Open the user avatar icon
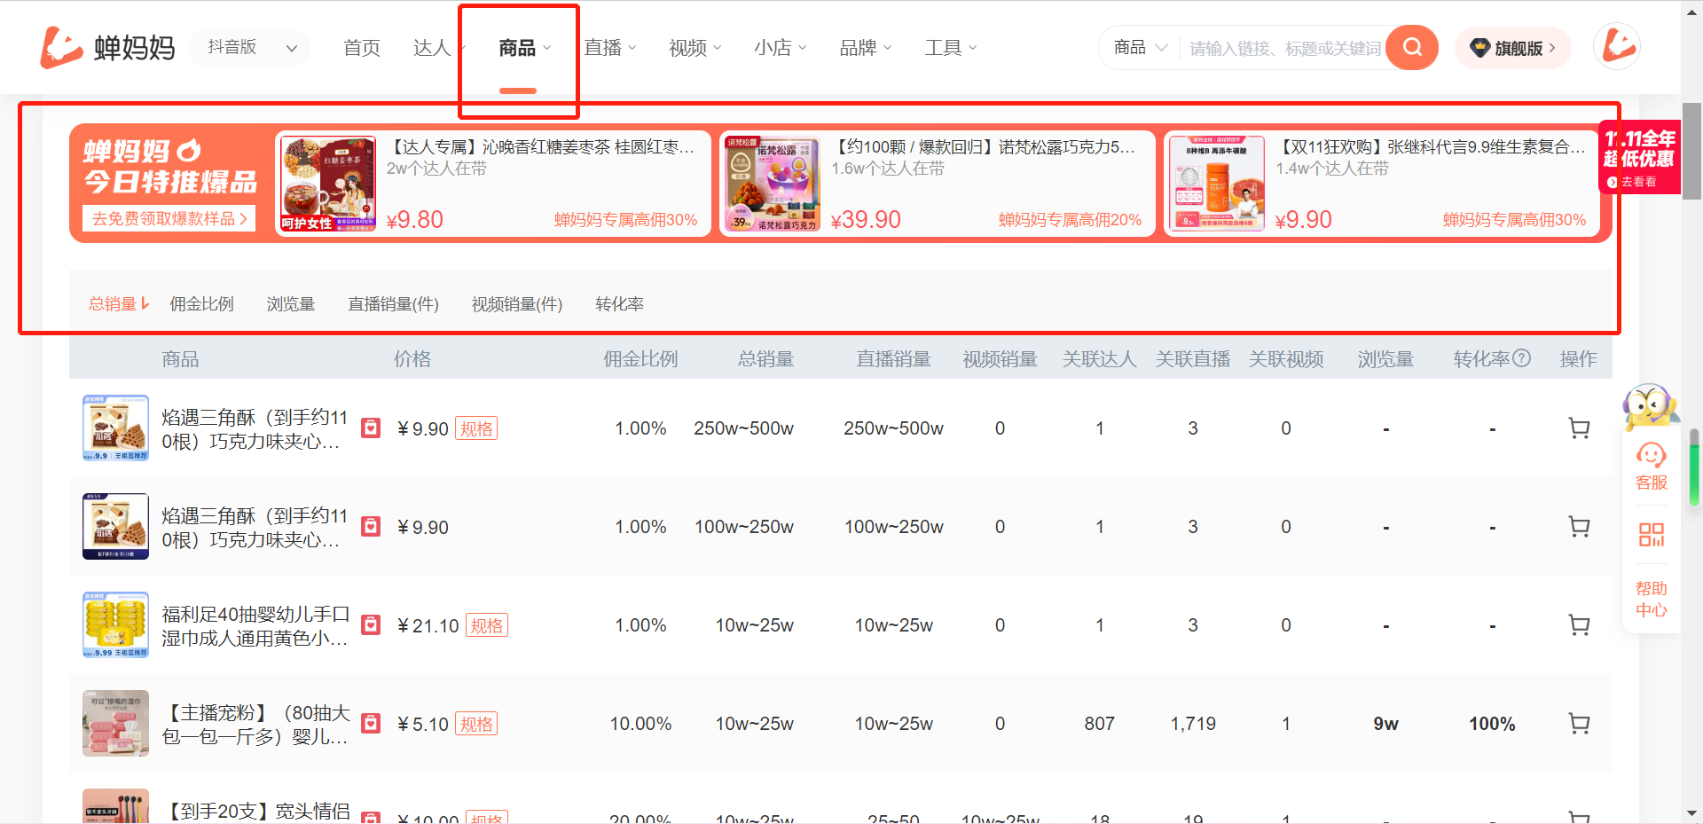The width and height of the screenshot is (1703, 824). point(1617,46)
